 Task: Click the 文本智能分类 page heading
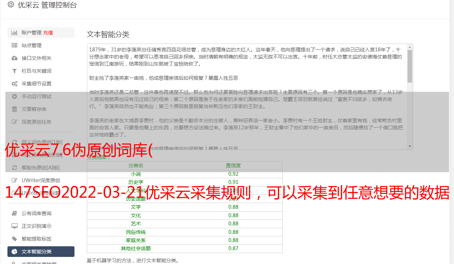108,34
